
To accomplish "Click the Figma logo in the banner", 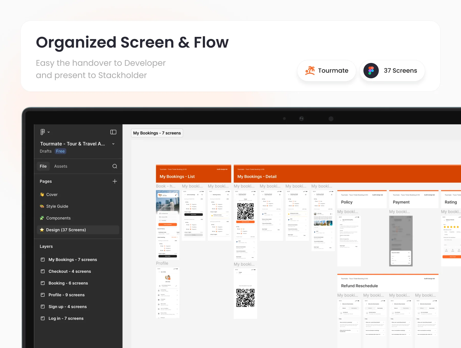I will [x=371, y=71].
